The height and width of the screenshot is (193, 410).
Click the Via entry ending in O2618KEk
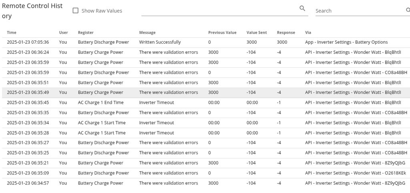pos(355,173)
